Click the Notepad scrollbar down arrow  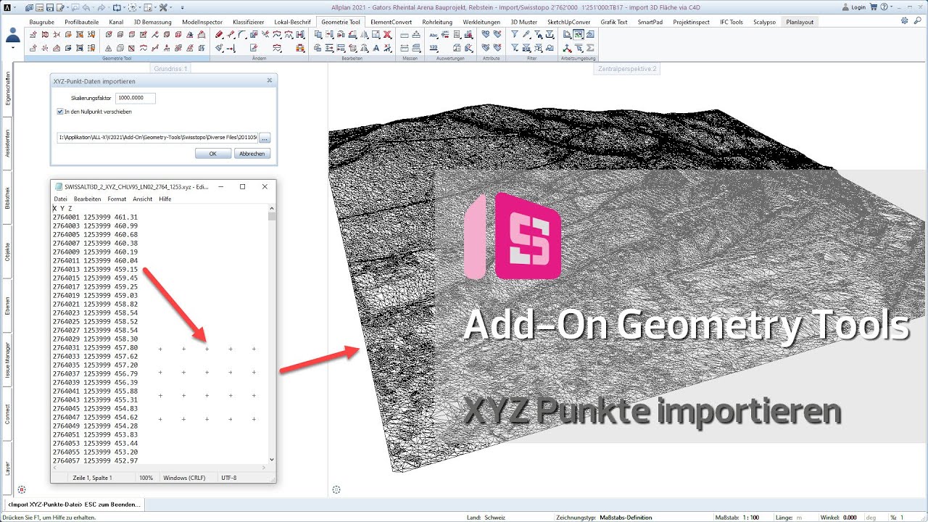[x=272, y=459]
